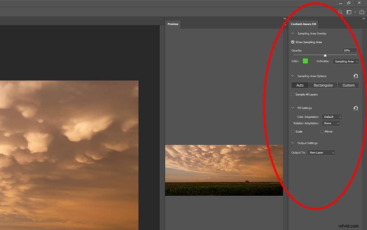
Task: Select the Preview tab
Action: point(173,24)
